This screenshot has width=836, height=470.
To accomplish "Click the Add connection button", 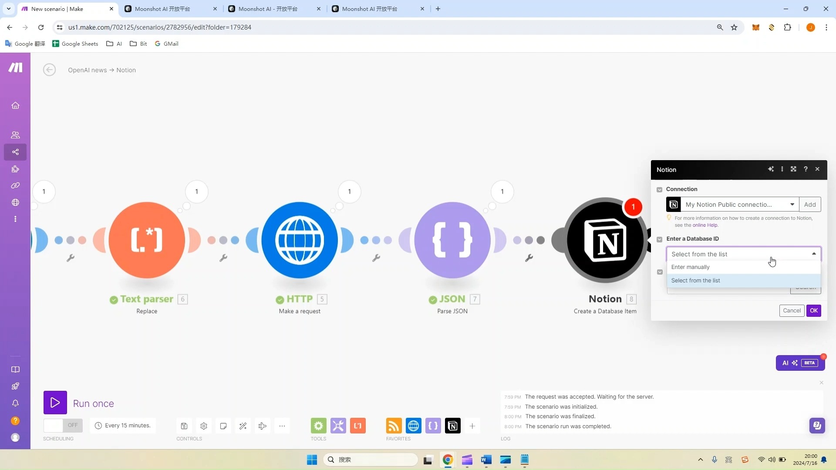I will (810, 205).
